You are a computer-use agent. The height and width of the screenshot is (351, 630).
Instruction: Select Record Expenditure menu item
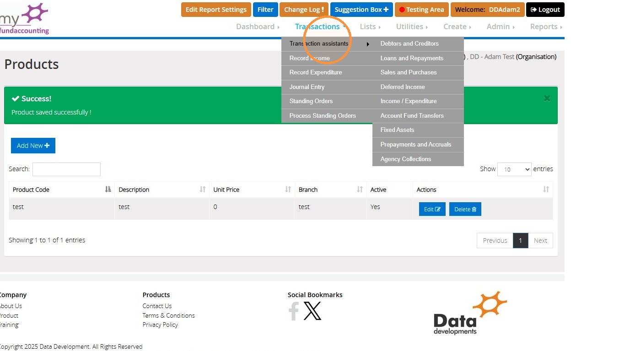click(327, 73)
